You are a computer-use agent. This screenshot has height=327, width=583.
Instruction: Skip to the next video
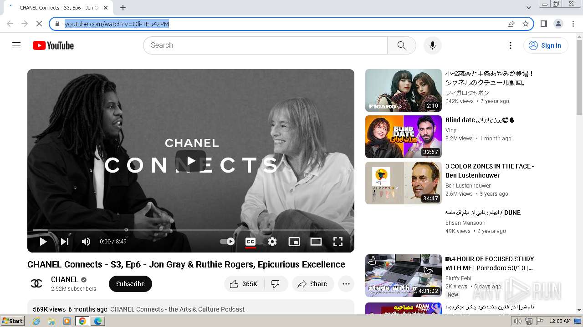[65, 242]
